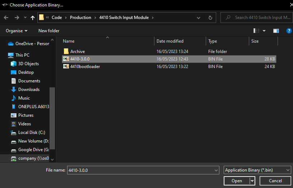Image resolution: width=293 pixels, height=188 pixels.
Task: Click the Open button
Action: pos(237,181)
